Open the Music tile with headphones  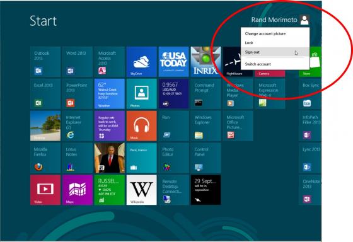click(x=142, y=126)
